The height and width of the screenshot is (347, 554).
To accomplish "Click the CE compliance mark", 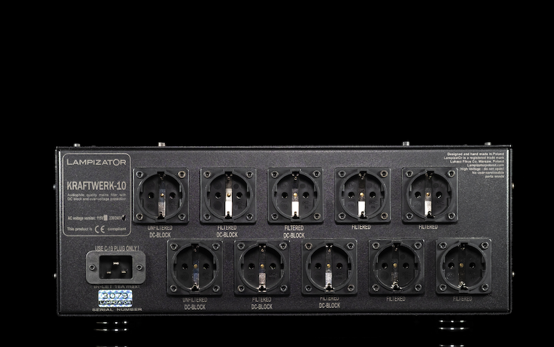I will 100,229.
